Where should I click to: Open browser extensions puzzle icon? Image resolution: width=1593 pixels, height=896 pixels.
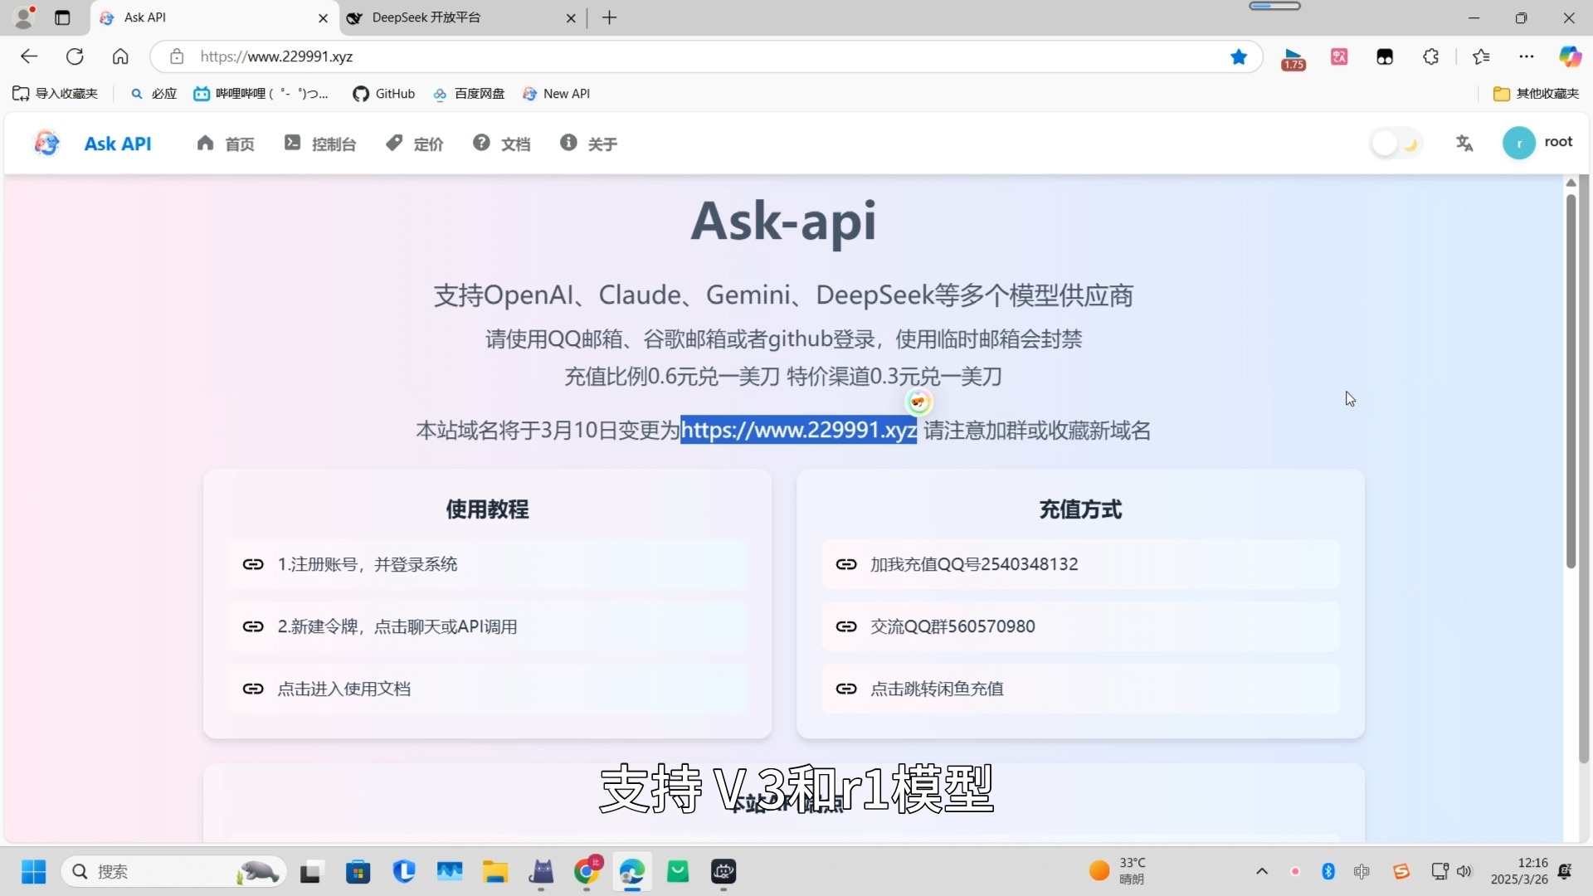(x=1430, y=56)
